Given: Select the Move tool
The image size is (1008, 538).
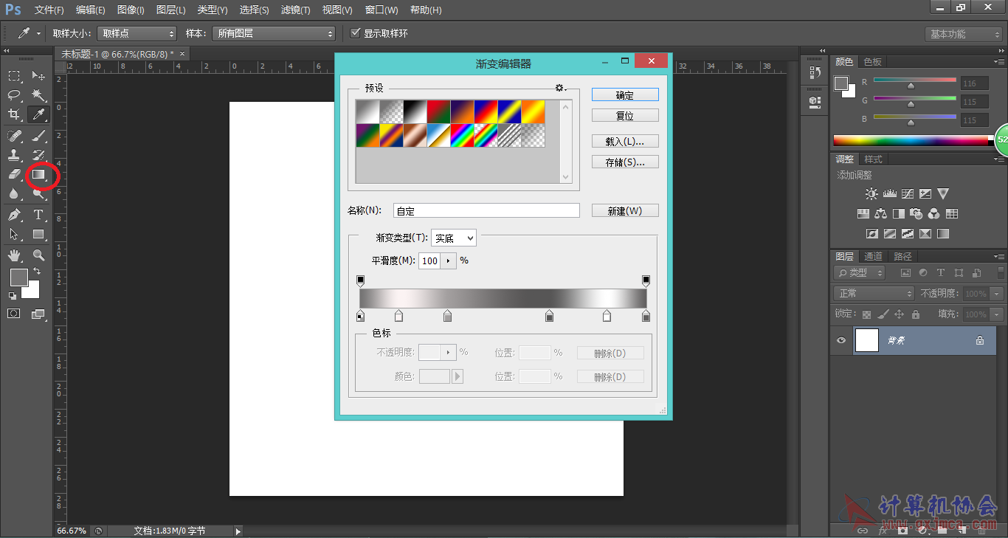Looking at the screenshot, I should coord(38,75).
